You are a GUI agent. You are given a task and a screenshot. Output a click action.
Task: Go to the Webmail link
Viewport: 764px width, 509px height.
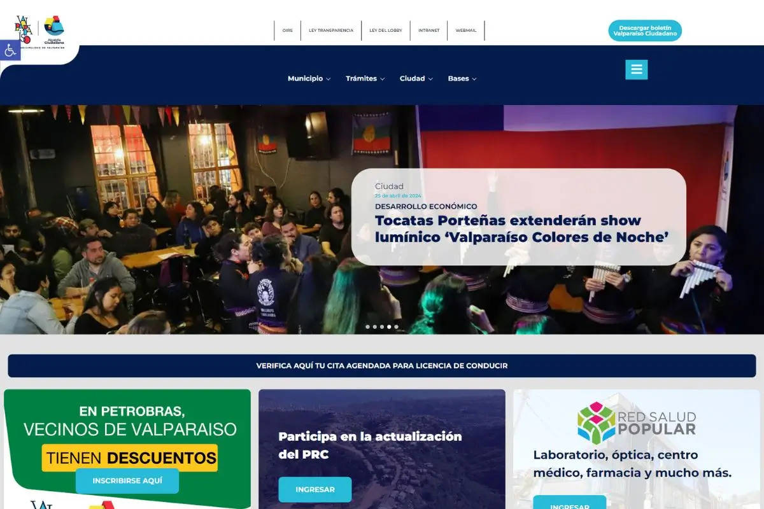pos(466,31)
